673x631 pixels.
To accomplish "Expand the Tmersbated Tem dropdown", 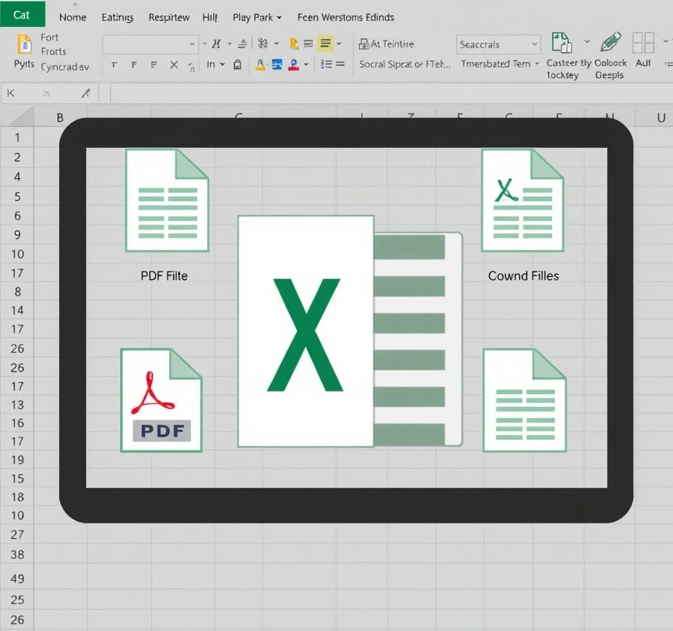I will (x=499, y=64).
